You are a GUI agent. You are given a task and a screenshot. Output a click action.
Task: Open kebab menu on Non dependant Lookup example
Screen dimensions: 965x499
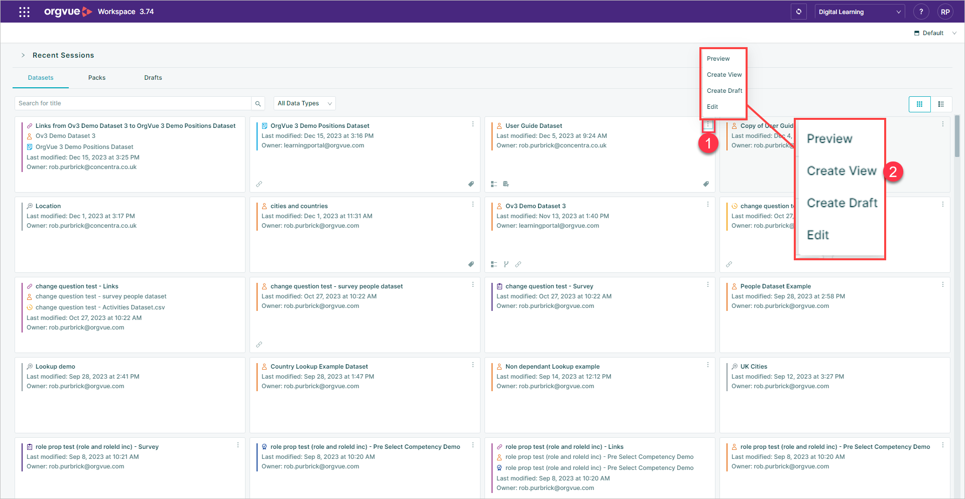tap(708, 365)
